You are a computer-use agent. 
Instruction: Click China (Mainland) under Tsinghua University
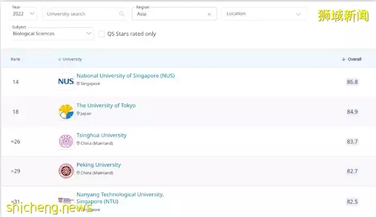[x=96, y=143]
